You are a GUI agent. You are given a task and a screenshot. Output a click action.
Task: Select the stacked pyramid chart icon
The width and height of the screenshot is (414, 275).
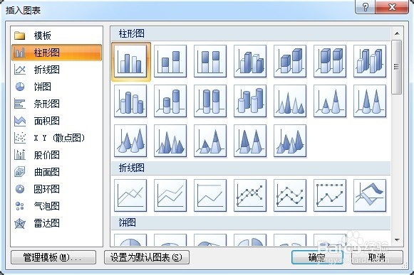(210, 141)
